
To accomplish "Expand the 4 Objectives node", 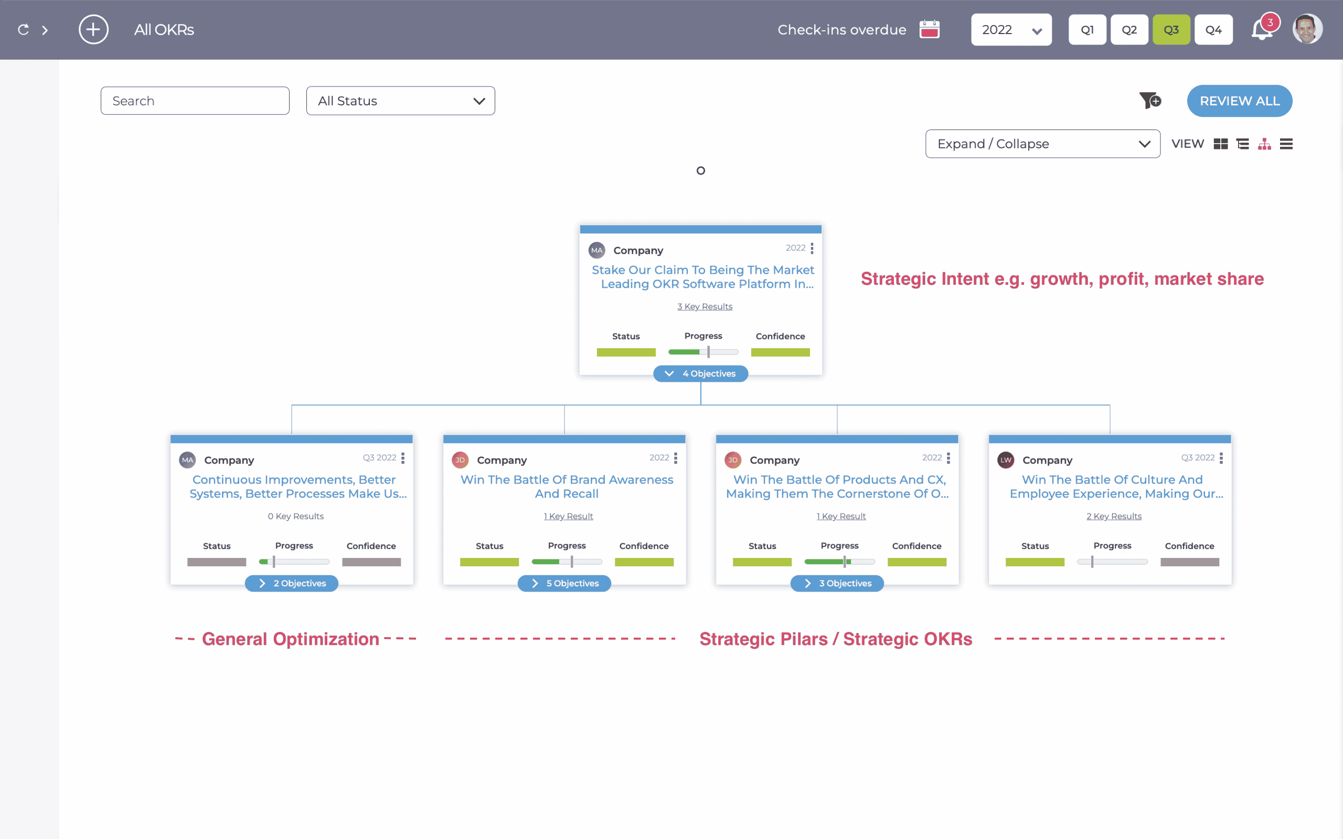I will coord(703,373).
